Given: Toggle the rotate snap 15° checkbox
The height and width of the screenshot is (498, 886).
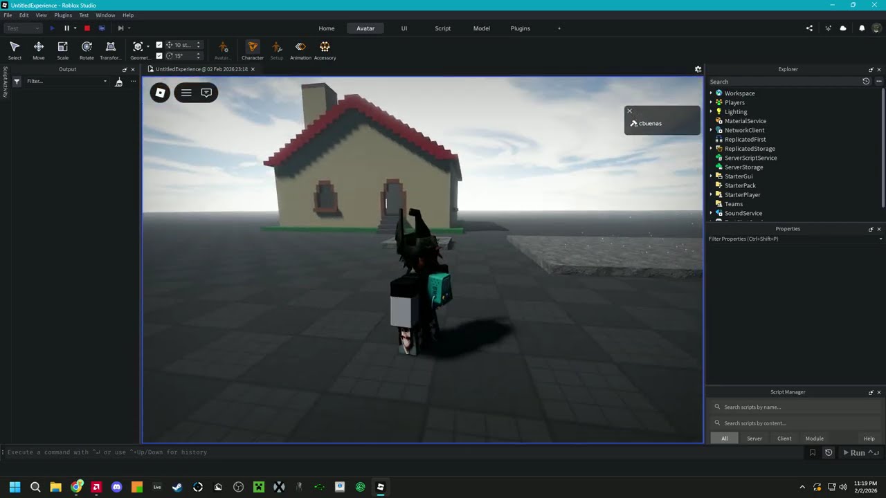Looking at the screenshot, I should click(x=159, y=56).
